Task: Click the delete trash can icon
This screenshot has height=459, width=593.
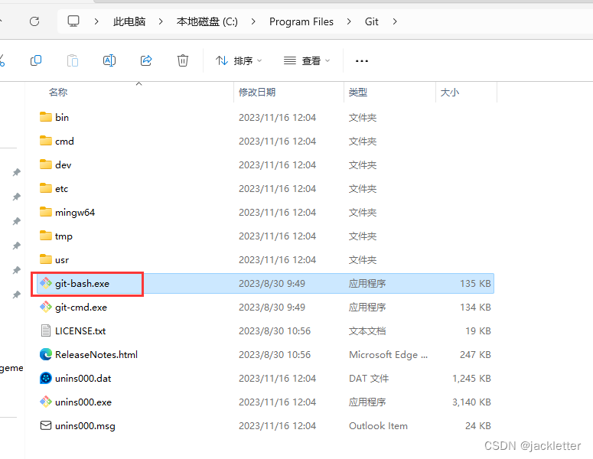Action: 183,60
